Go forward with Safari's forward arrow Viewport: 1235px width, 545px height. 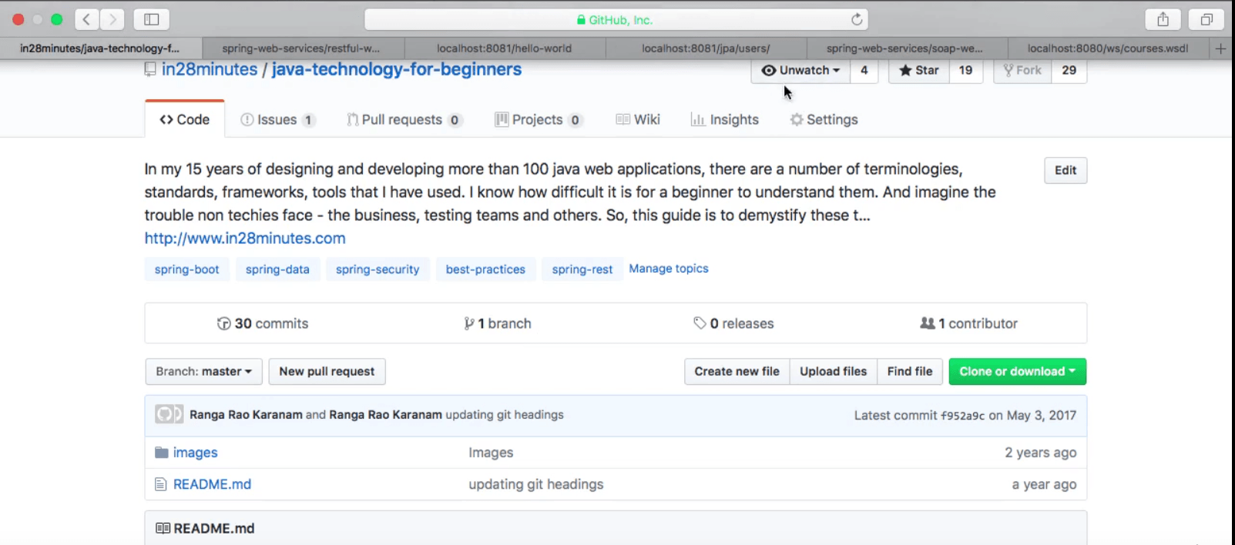pyautogui.click(x=112, y=19)
